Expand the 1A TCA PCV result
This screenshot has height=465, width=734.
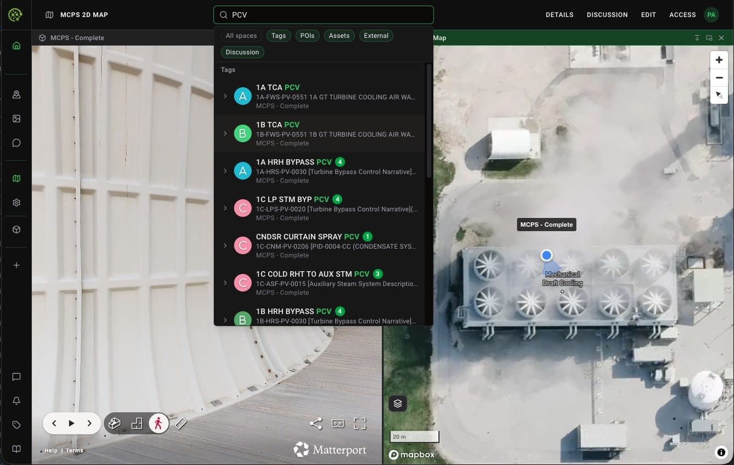[x=225, y=96]
